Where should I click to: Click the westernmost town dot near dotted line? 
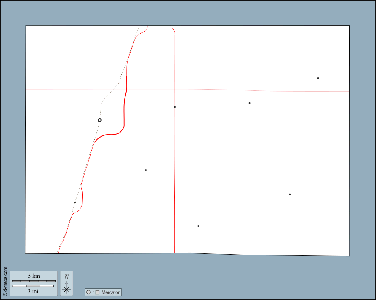click(x=75, y=202)
